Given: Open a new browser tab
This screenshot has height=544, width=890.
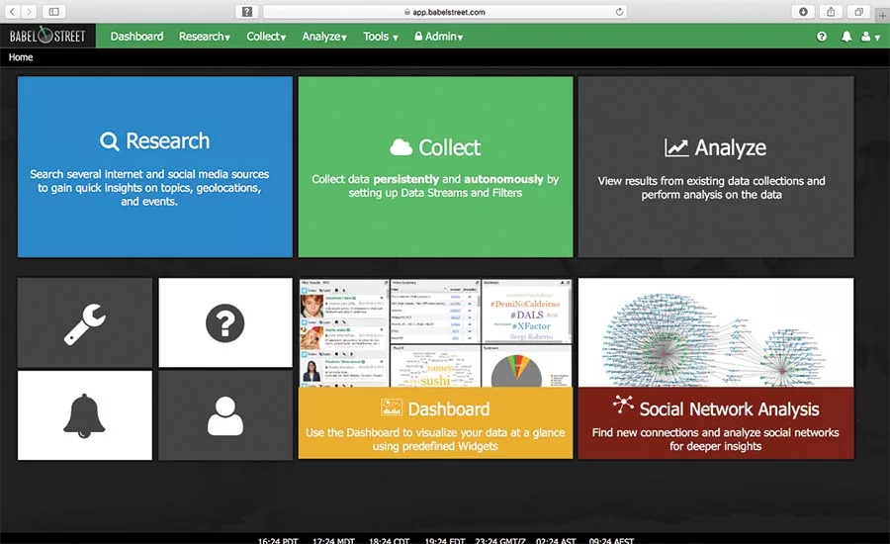Looking at the screenshot, I should tap(882, 16).
